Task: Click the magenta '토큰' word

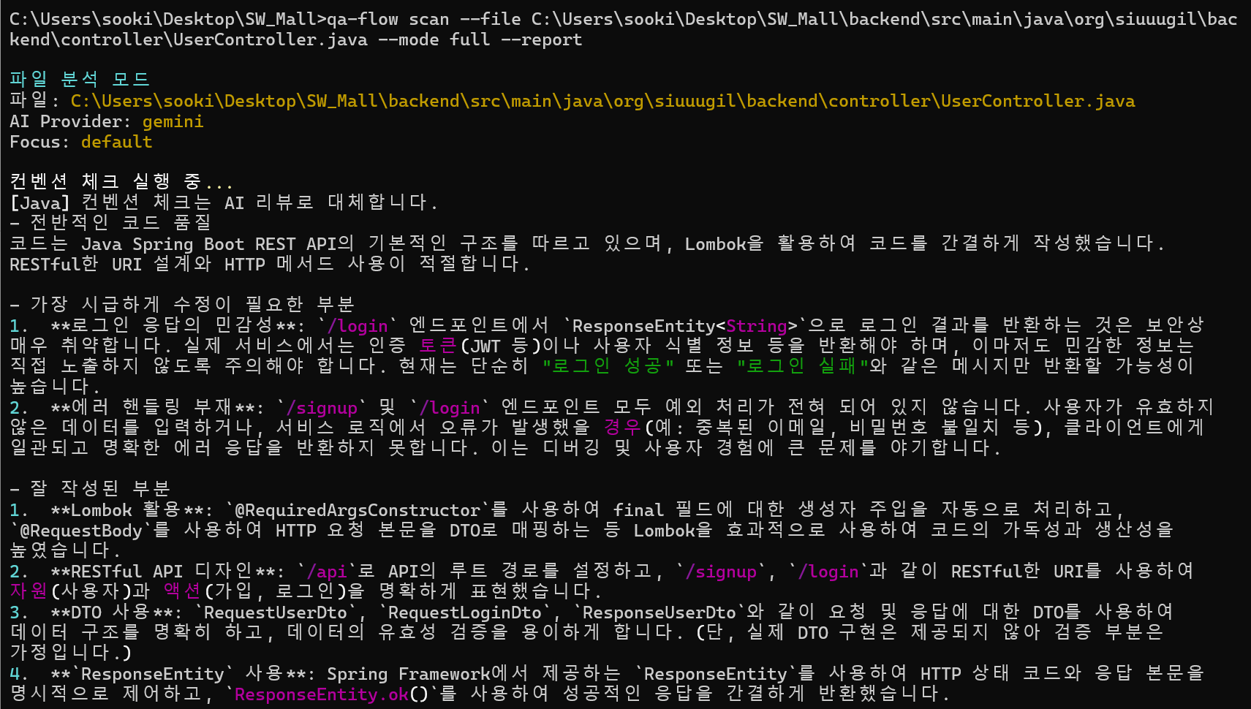Action: tap(439, 345)
